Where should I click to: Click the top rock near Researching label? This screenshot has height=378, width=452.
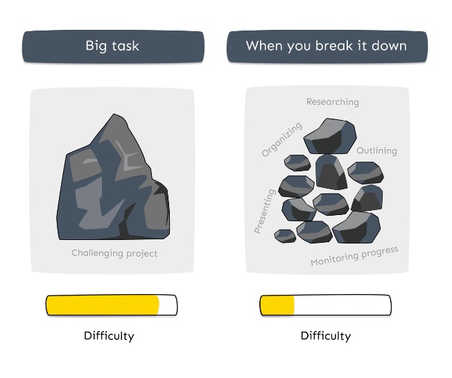[330, 136]
